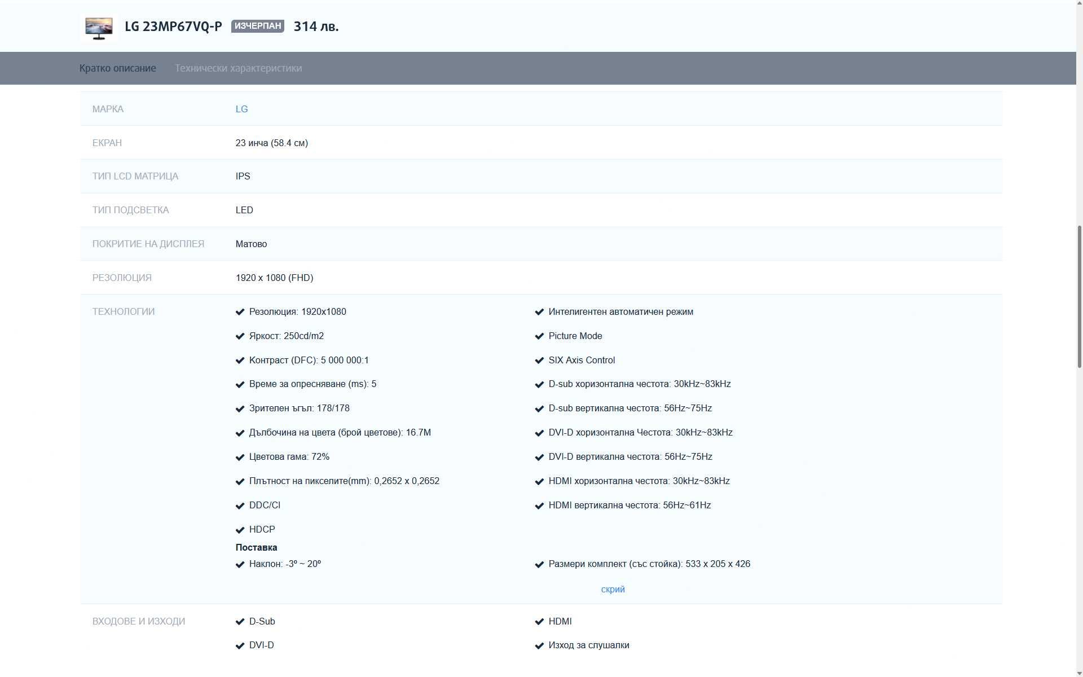Click checkmark beside DVI-D хоризонтална Честота
The height and width of the screenshot is (677, 1083).
pyautogui.click(x=539, y=433)
